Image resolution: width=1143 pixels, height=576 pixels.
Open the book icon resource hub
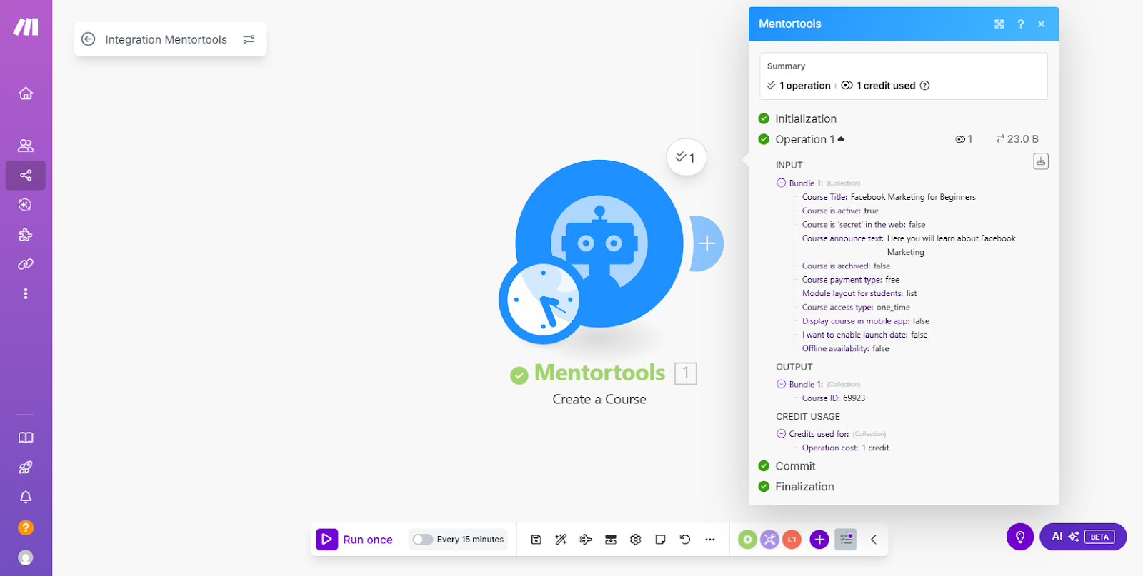(26, 438)
